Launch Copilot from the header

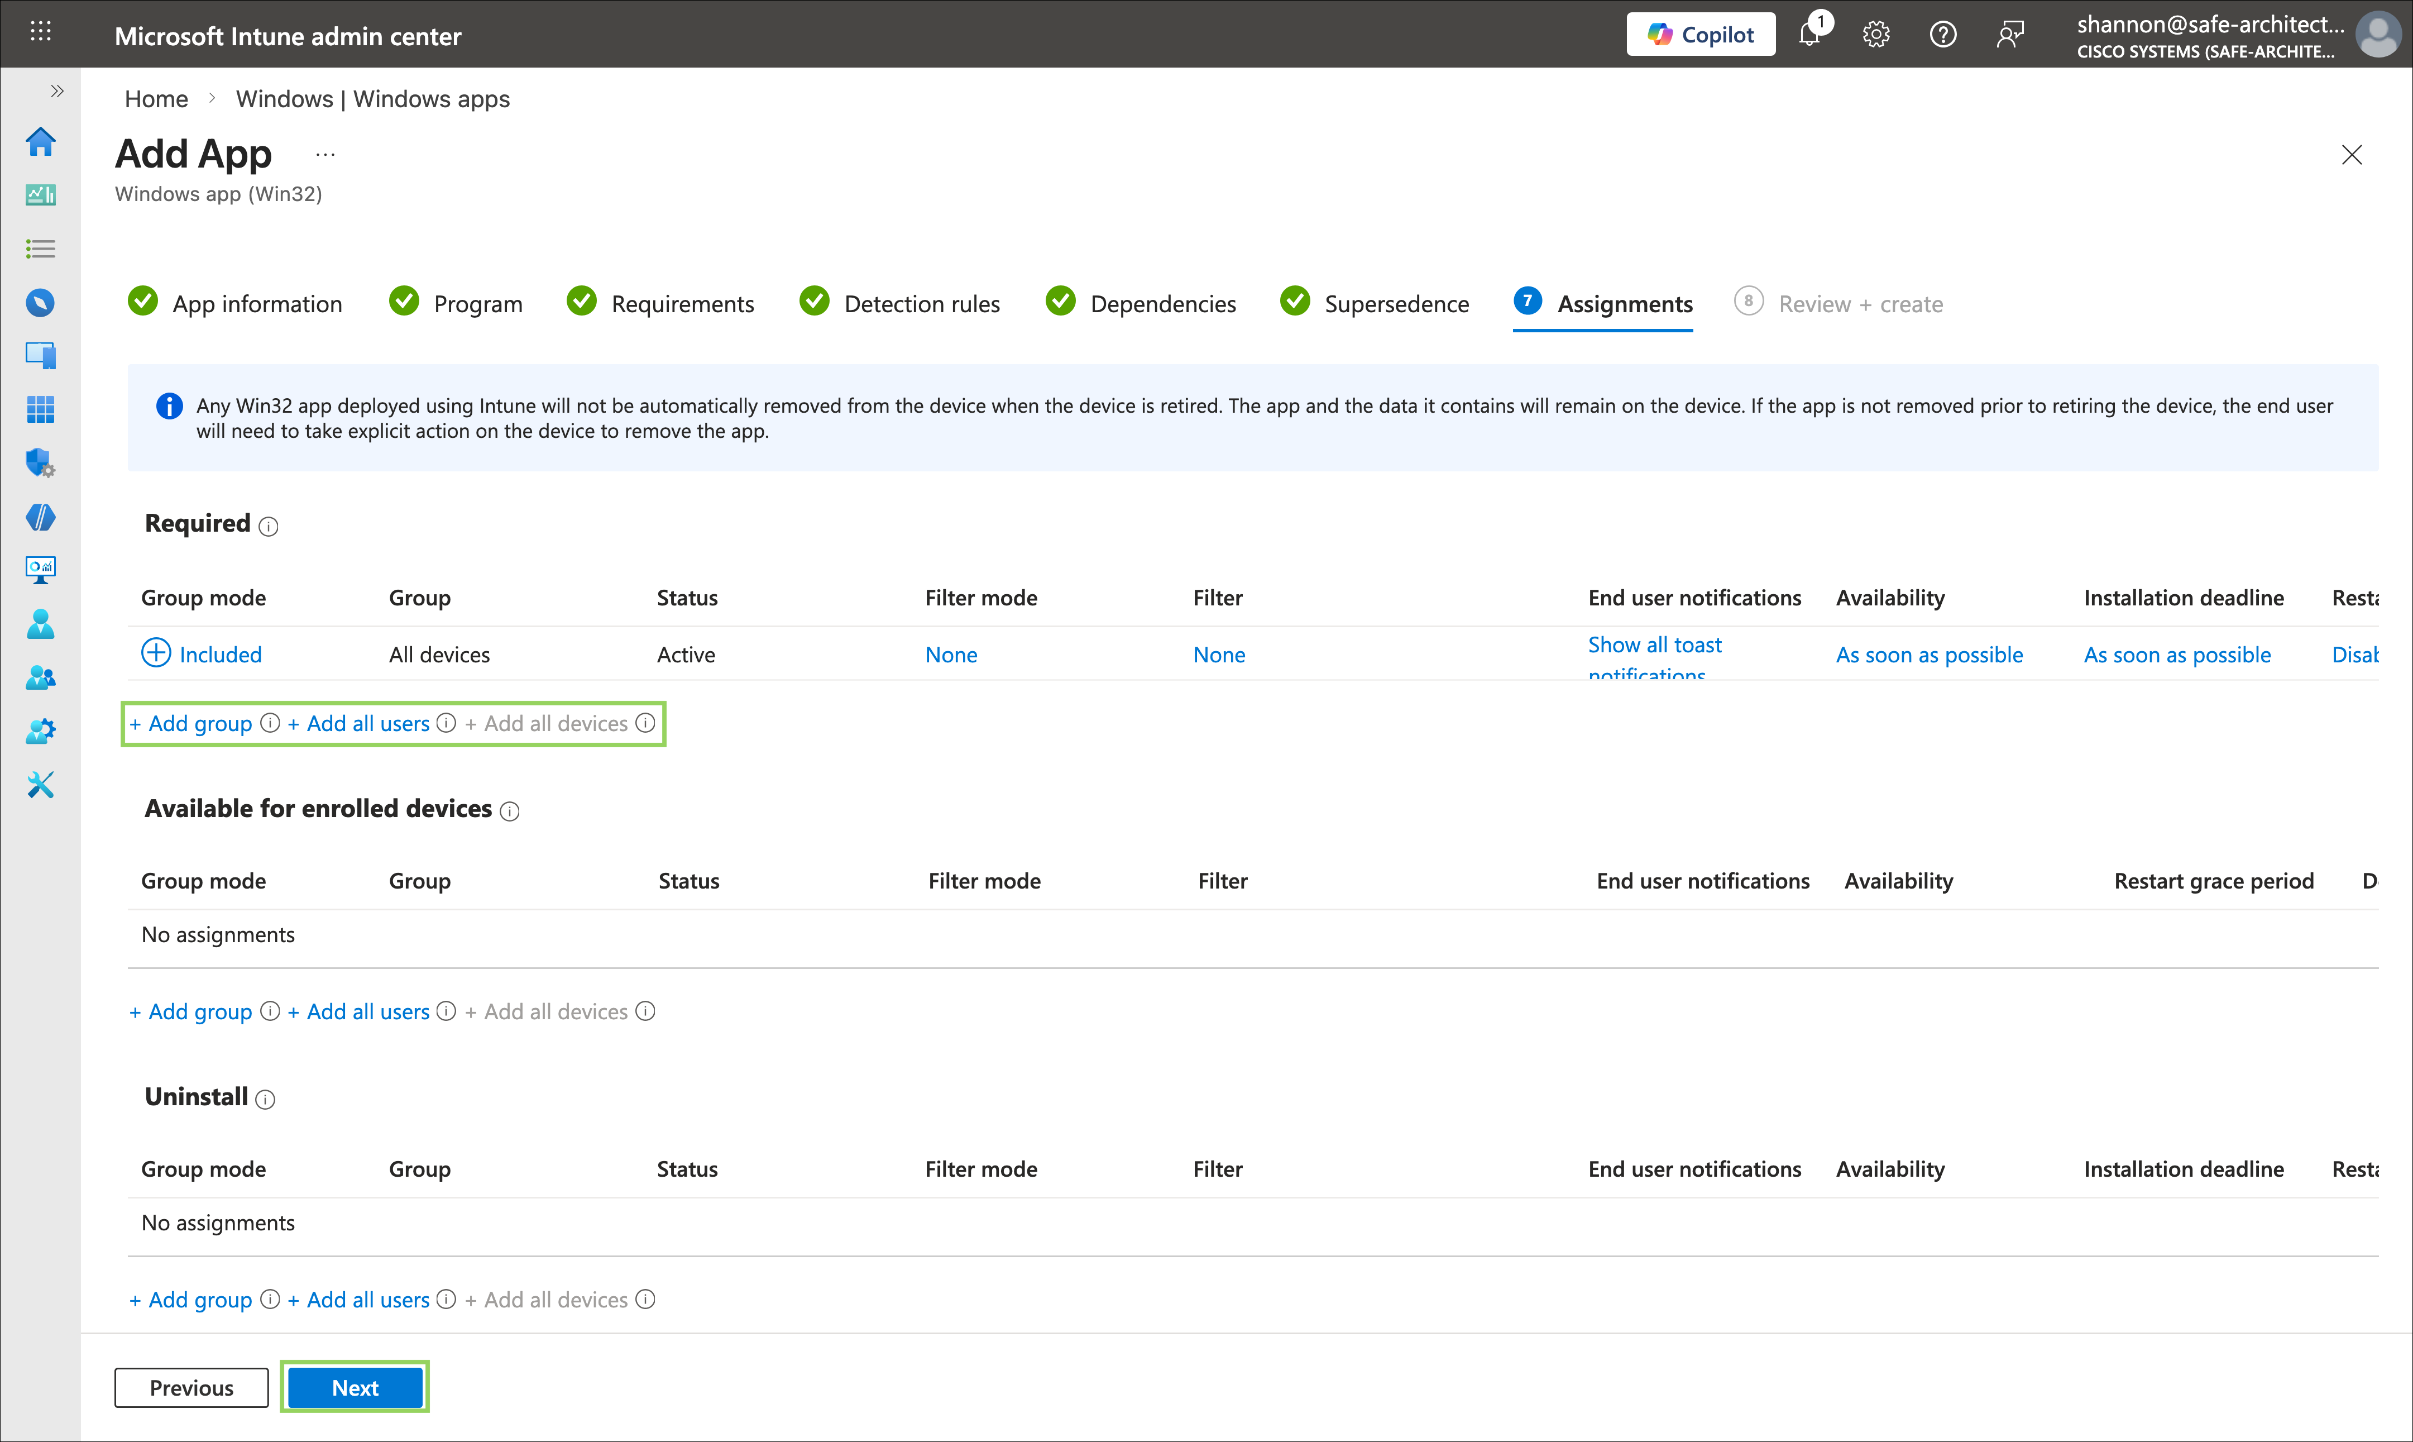click(x=1700, y=34)
